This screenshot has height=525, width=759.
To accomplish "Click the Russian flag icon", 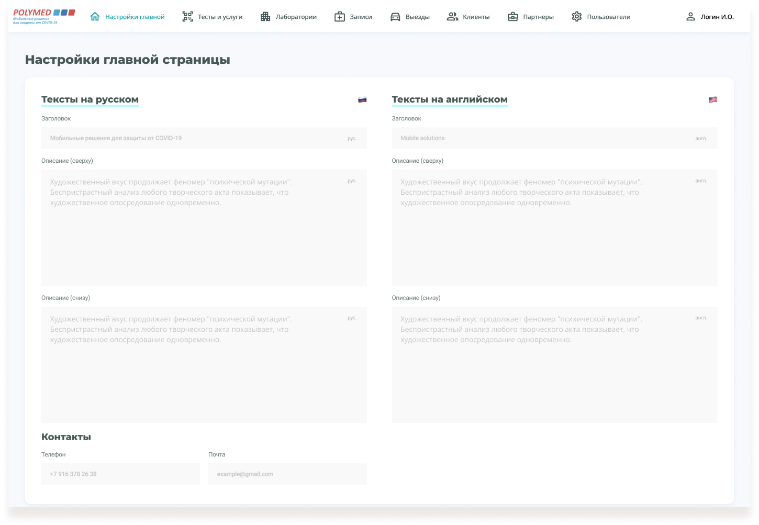I will tap(362, 99).
